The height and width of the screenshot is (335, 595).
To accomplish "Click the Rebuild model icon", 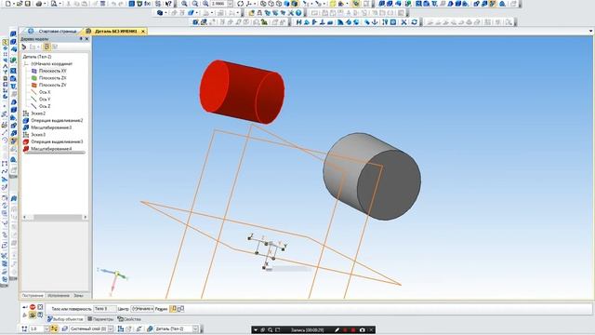I will (414, 22).
